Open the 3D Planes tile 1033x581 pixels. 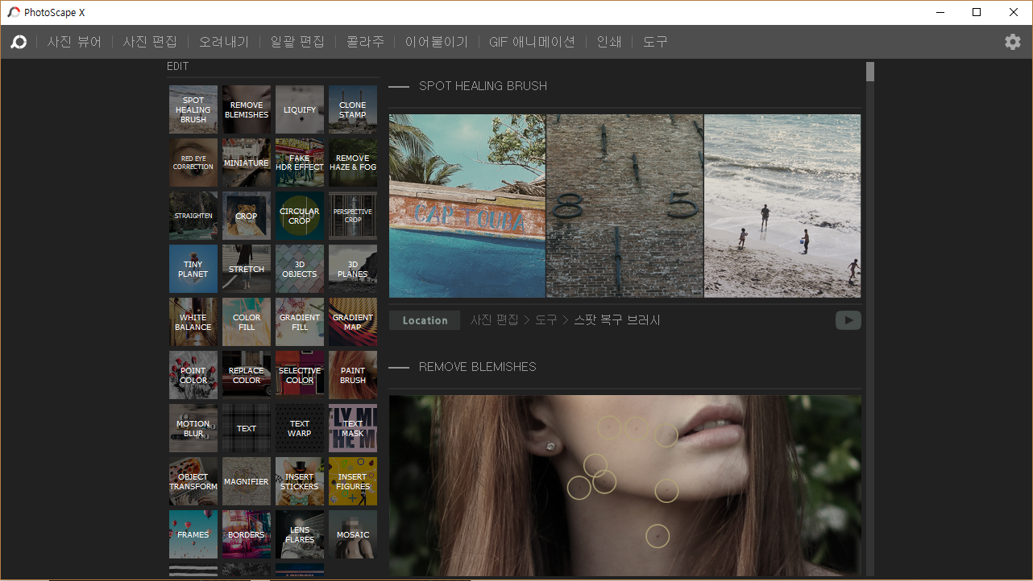[353, 269]
